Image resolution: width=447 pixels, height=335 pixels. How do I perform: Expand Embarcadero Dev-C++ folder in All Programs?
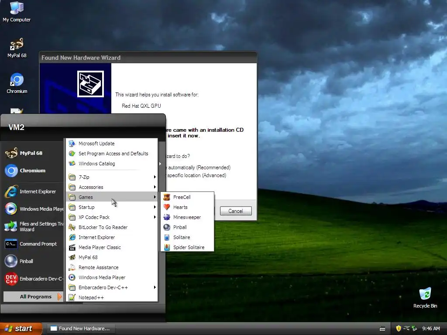coord(112,287)
